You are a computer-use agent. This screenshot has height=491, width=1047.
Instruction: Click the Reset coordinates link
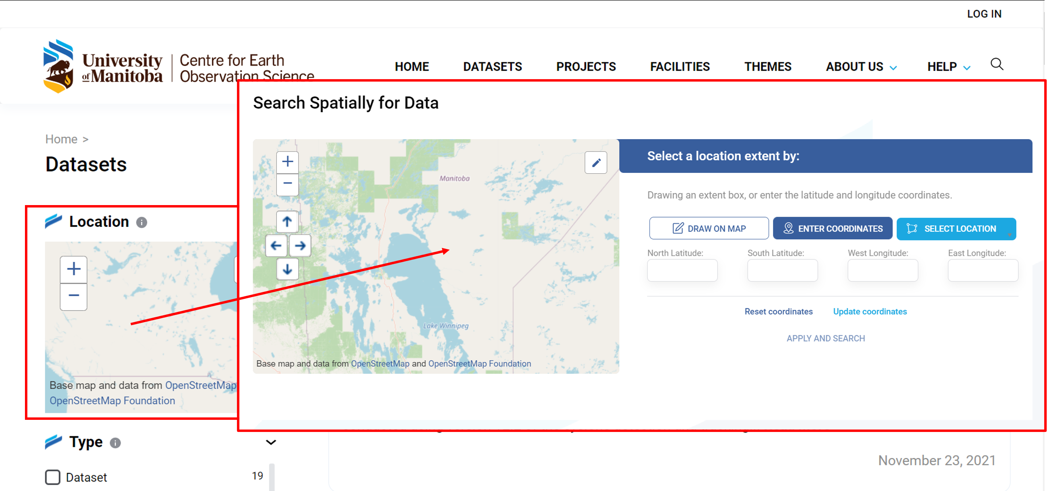(778, 312)
